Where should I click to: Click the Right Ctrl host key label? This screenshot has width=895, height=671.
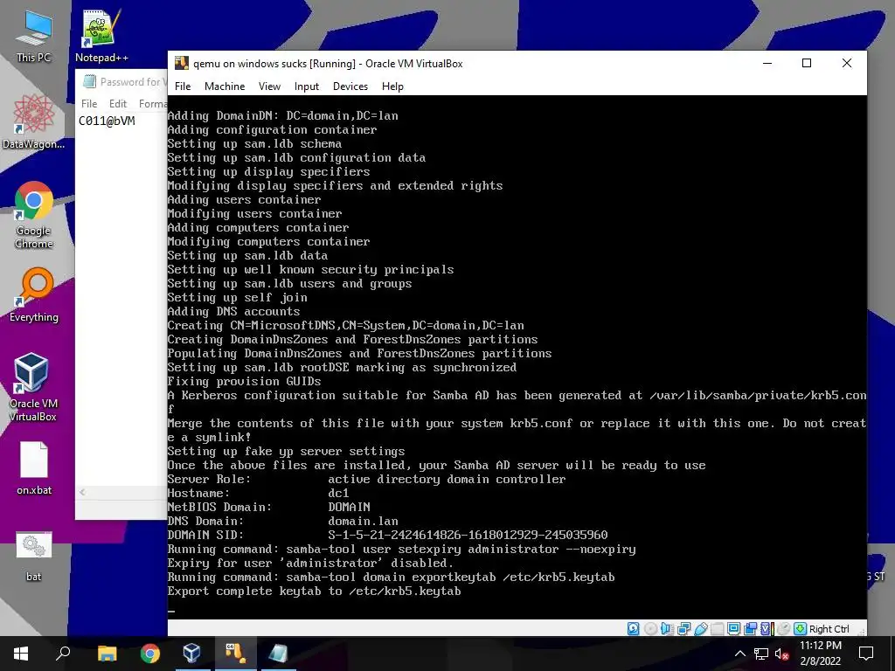pos(829,629)
